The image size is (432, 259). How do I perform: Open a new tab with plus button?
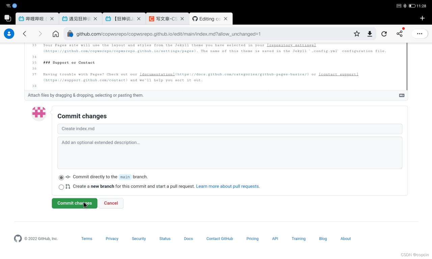point(422,18)
